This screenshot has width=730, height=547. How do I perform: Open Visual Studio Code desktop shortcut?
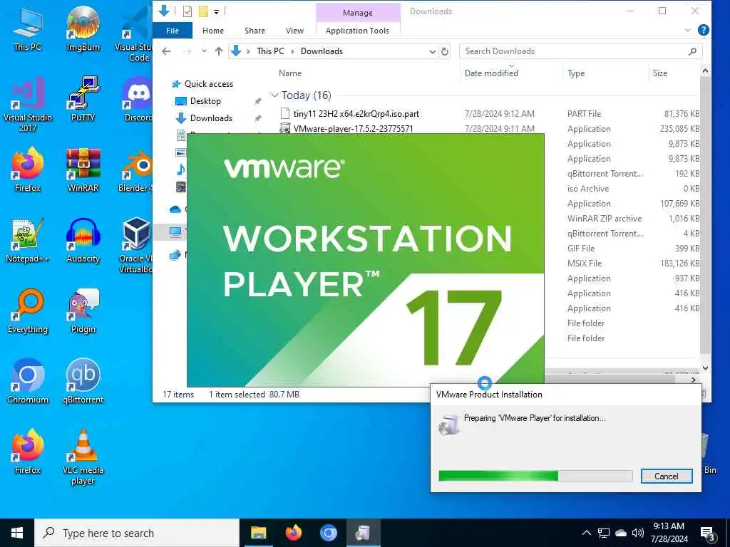coord(136,33)
